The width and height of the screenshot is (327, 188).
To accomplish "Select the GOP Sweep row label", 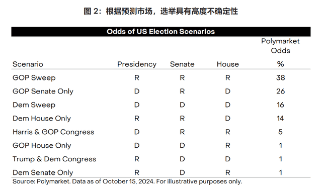I will click(x=34, y=78).
